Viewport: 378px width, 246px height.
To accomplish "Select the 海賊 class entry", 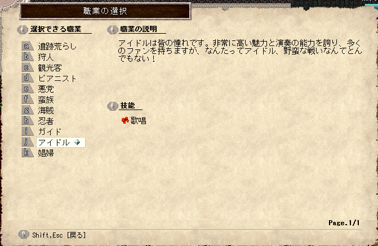I will [x=46, y=110].
